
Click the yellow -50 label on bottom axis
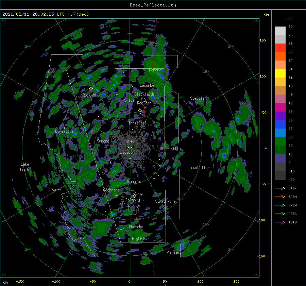pyautogui.click(x=92, y=281)
